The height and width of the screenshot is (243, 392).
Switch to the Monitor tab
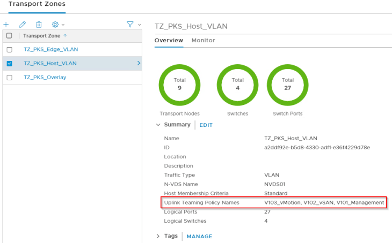tap(203, 41)
